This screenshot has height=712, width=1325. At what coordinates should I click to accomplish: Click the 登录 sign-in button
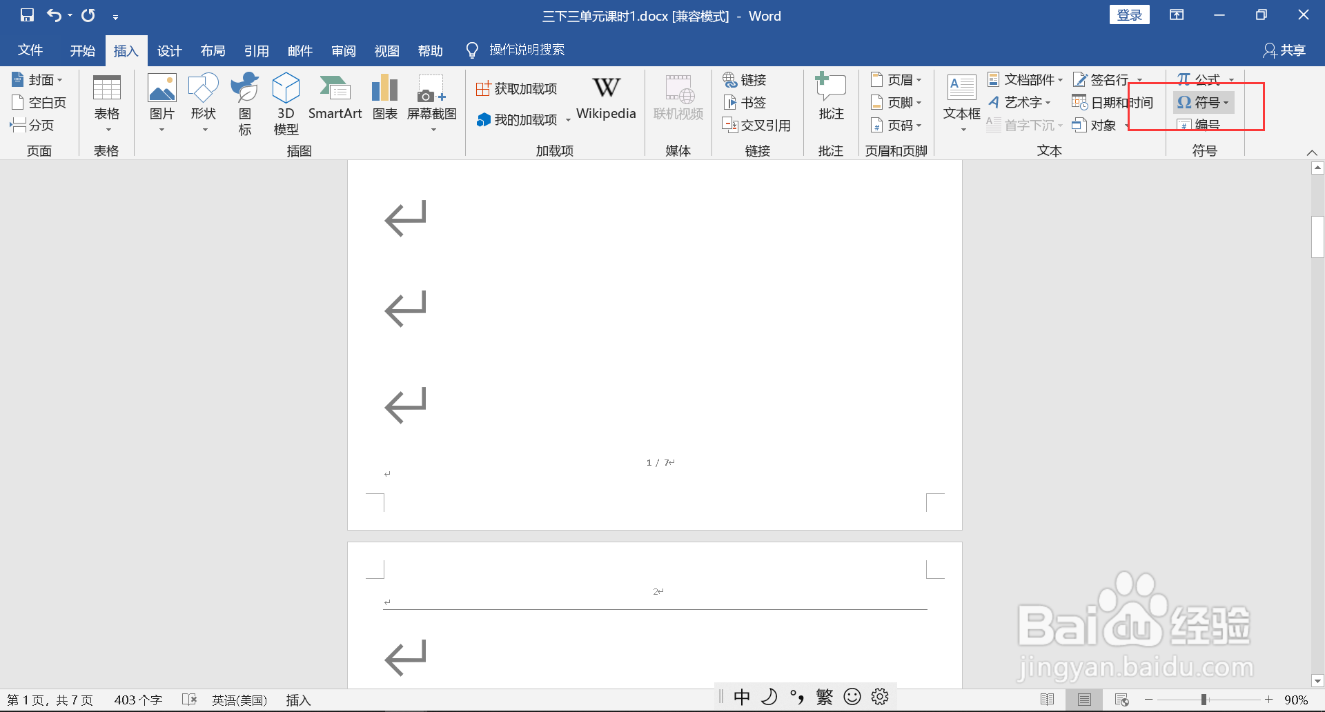(x=1129, y=14)
